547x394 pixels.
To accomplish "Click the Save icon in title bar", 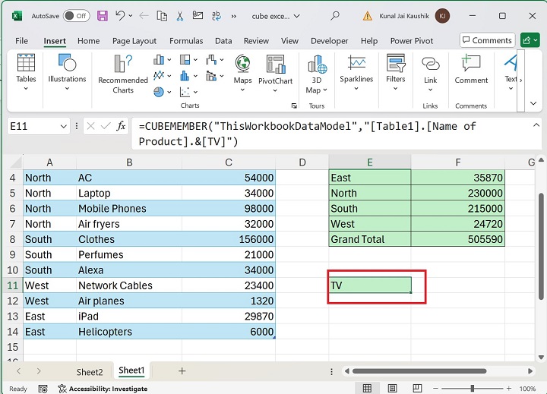I will [x=102, y=15].
